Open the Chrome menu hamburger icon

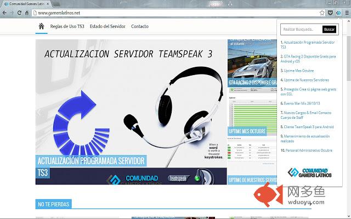[x=347, y=13]
